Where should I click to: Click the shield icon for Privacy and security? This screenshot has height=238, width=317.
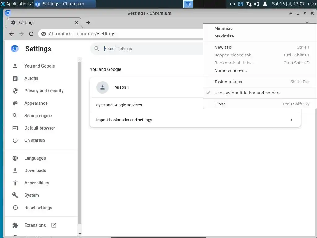tap(15, 91)
